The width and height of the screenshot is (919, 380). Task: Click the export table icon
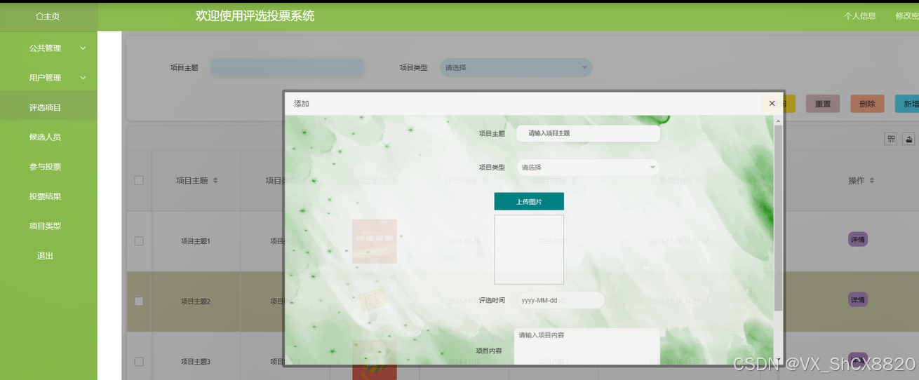coord(909,139)
